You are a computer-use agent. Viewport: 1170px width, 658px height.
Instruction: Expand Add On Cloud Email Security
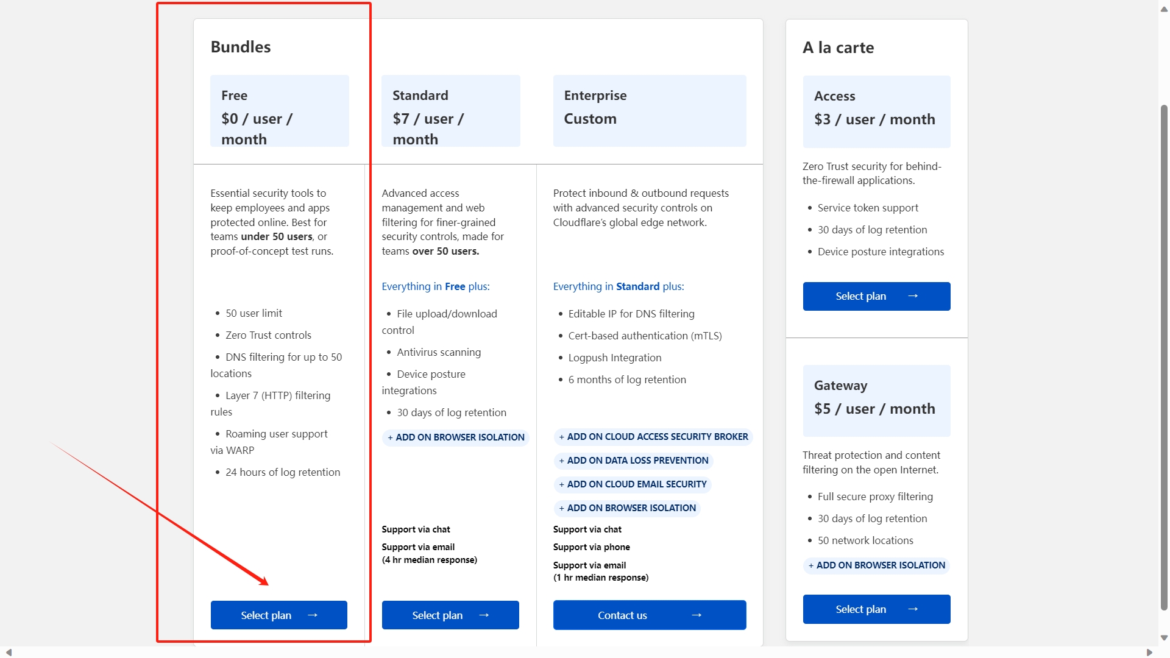point(633,484)
